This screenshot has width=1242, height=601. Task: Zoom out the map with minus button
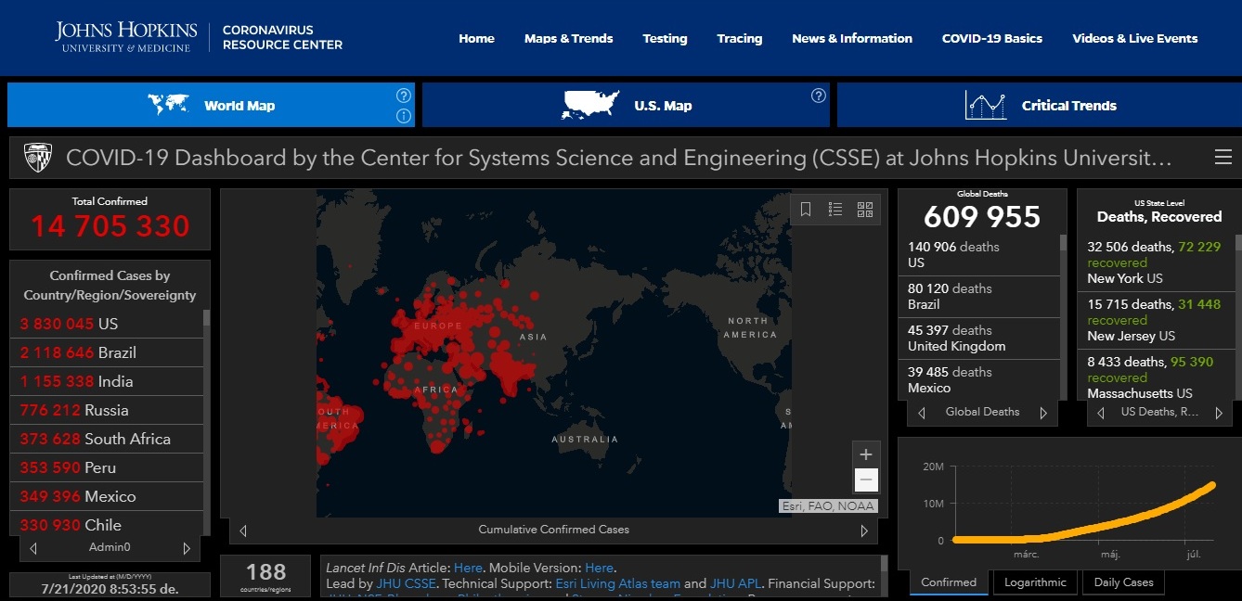(865, 480)
